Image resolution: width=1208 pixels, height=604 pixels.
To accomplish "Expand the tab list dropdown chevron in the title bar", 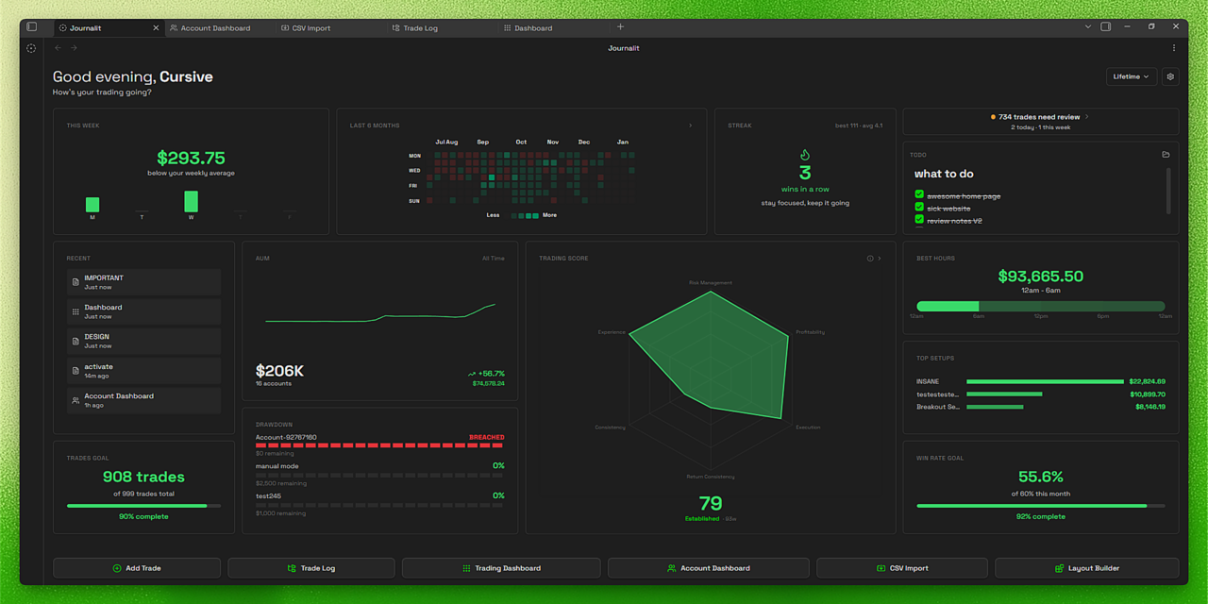I will coord(1087,27).
